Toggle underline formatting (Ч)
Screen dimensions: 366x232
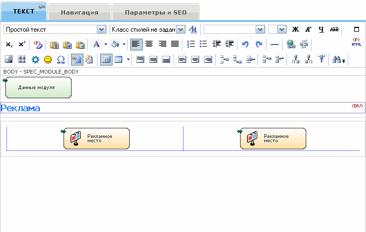321,29
